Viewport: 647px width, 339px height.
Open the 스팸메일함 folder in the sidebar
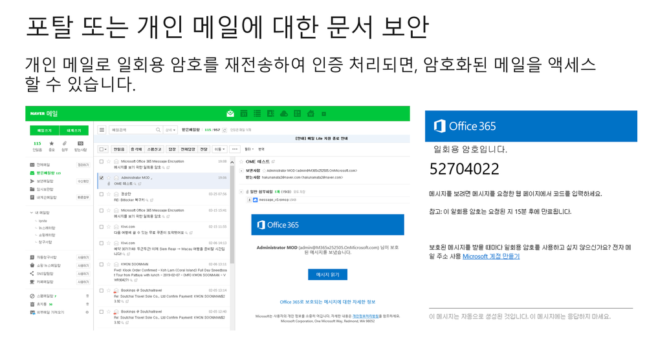point(46,296)
